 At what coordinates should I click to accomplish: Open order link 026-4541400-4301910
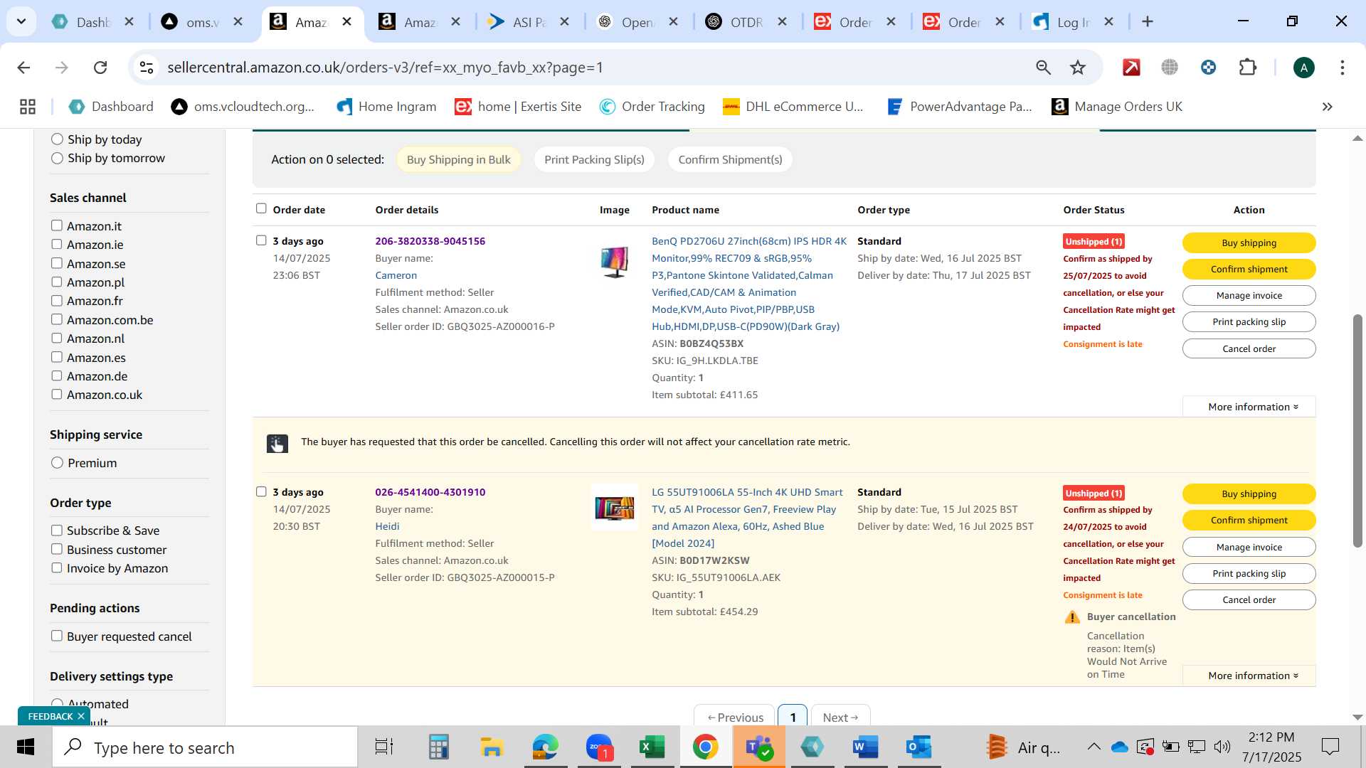point(430,492)
